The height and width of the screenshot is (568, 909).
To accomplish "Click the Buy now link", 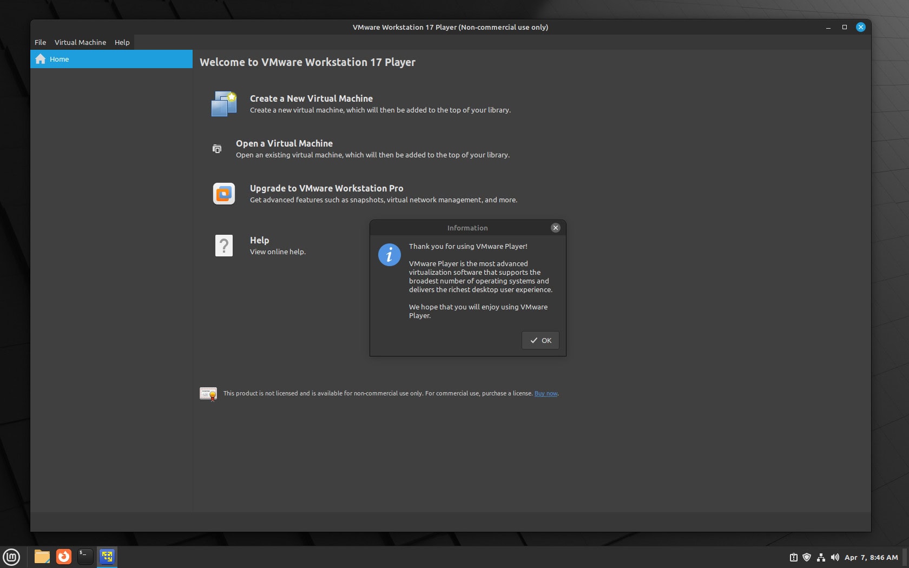I will (x=545, y=393).
